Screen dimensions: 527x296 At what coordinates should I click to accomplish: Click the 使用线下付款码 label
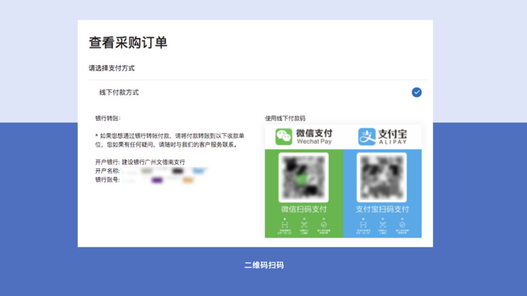(285, 118)
